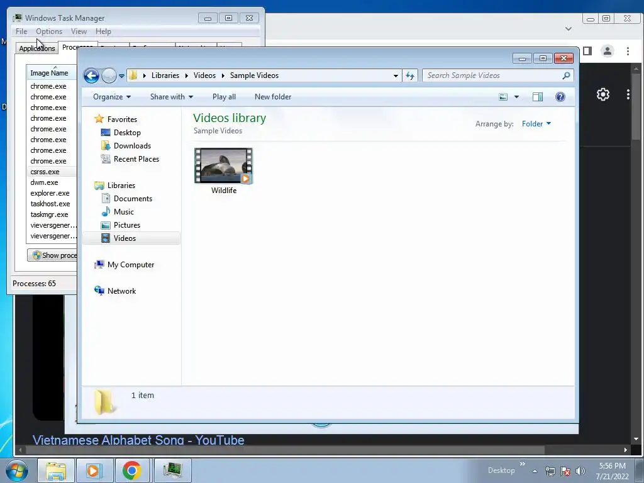Click the refresh icon next to address bar
This screenshot has width=644, height=483.
[x=410, y=75]
